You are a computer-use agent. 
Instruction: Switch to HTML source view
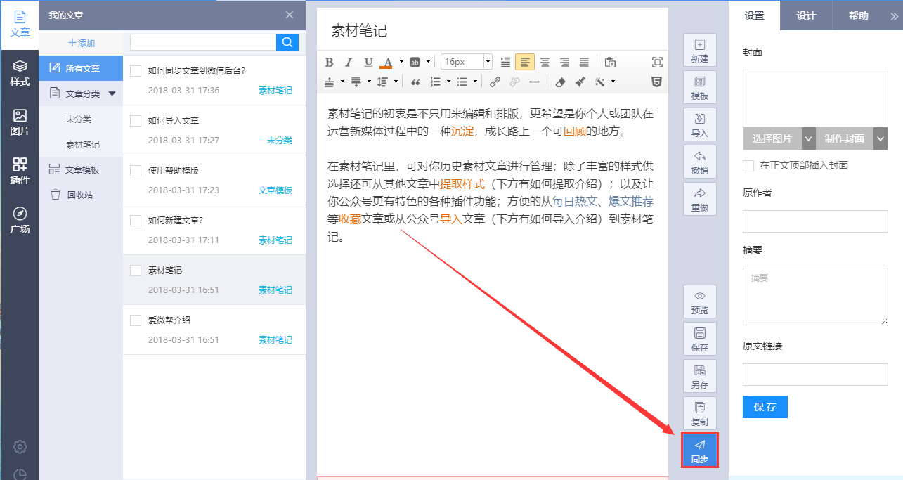coord(656,82)
